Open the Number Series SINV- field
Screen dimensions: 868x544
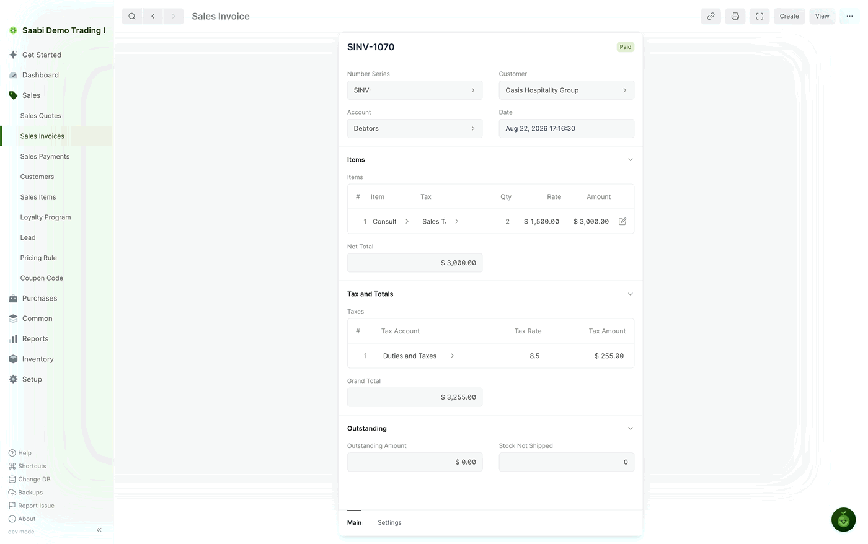pos(415,90)
